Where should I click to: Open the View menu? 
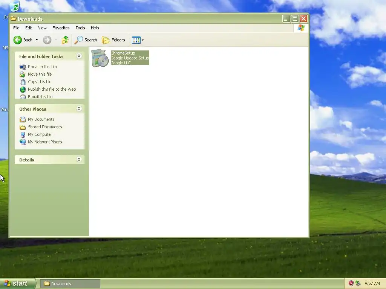click(x=42, y=28)
